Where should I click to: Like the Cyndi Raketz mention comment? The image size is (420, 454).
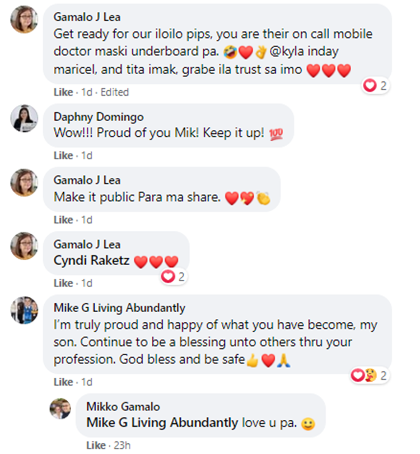pos(63,284)
